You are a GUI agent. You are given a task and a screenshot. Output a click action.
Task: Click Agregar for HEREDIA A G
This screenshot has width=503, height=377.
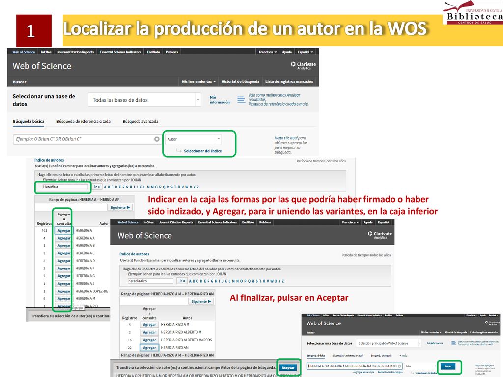tap(64, 276)
